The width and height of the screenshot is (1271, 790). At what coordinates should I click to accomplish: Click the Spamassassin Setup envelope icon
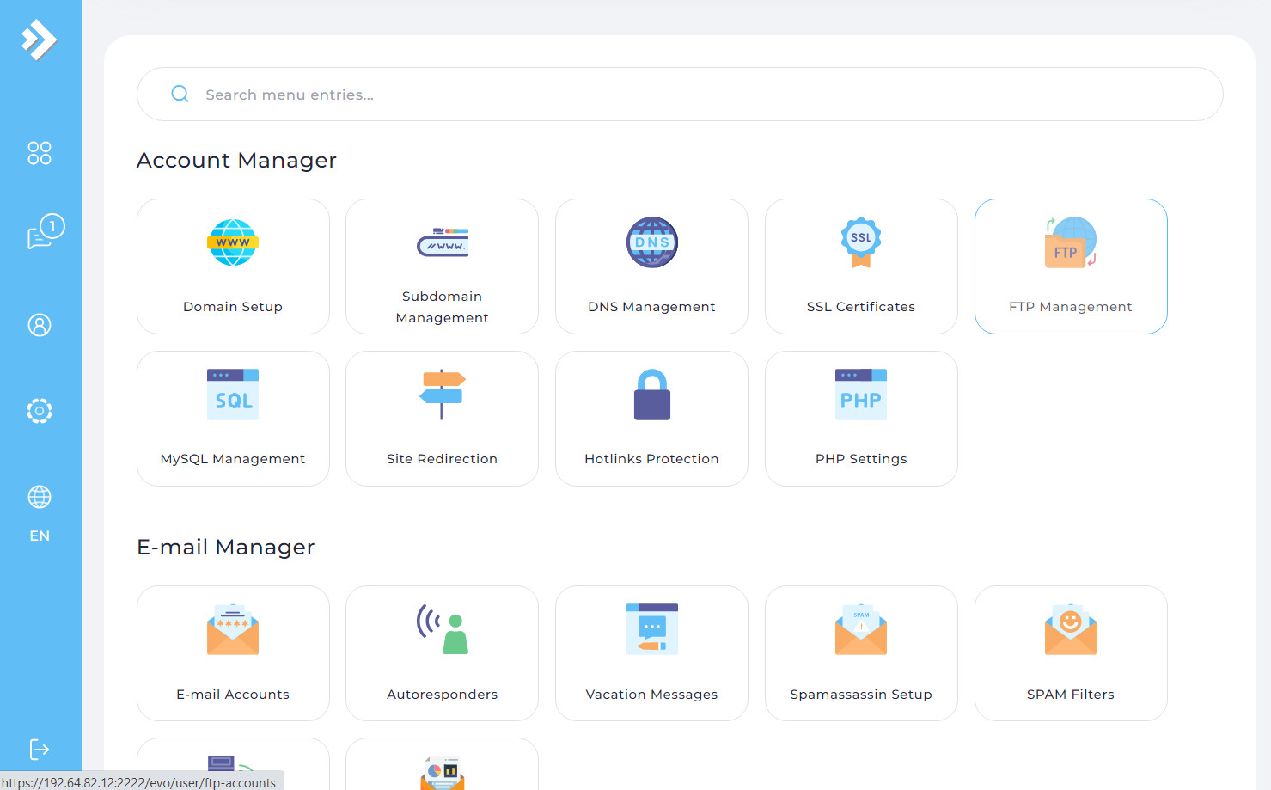coord(861,629)
